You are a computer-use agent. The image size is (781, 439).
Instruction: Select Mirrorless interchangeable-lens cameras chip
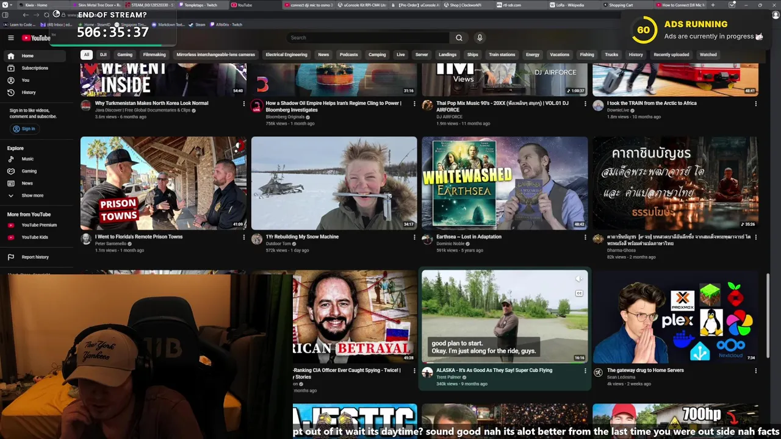coord(216,55)
